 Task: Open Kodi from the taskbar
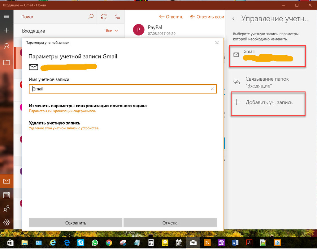[x=277, y=243]
